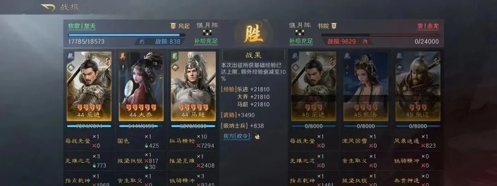
Task: Open the left 44 乐进 general card
Action: click(x=89, y=86)
